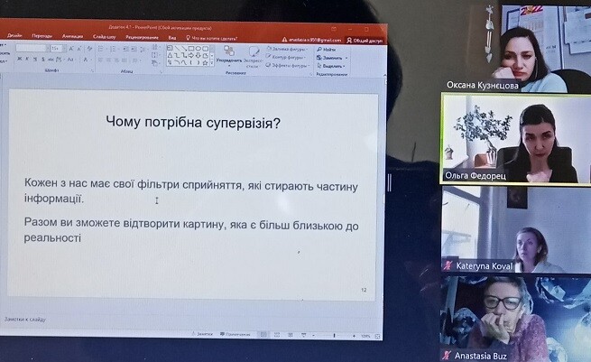591x362 pixels.
Task: Clear all formatting icon in font group
Action: click(89, 49)
